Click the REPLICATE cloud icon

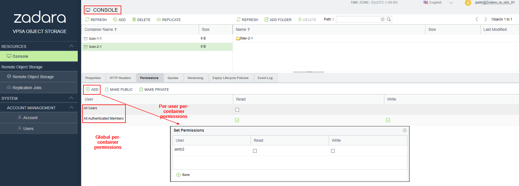tap(159, 20)
